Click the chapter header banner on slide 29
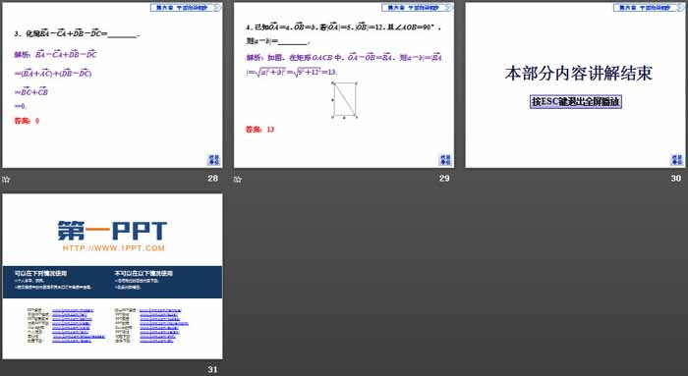This screenshot has height=376, width=688. point(417,8)
